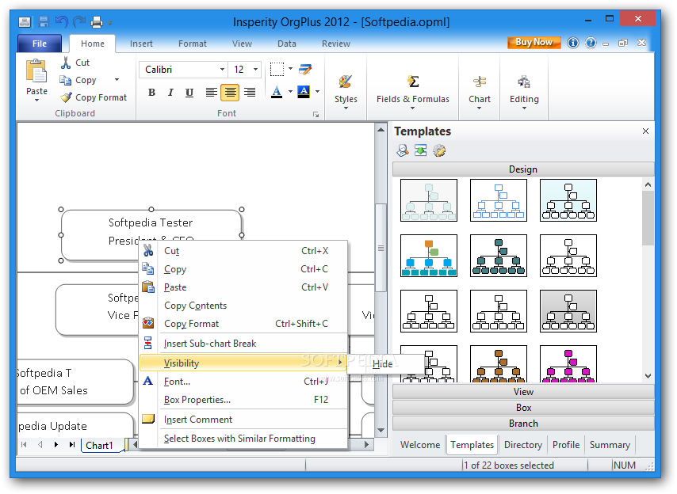Screen dimensions: 677x494
Task: Click the Cut scissors in ribbon
Action: [66, 63]
